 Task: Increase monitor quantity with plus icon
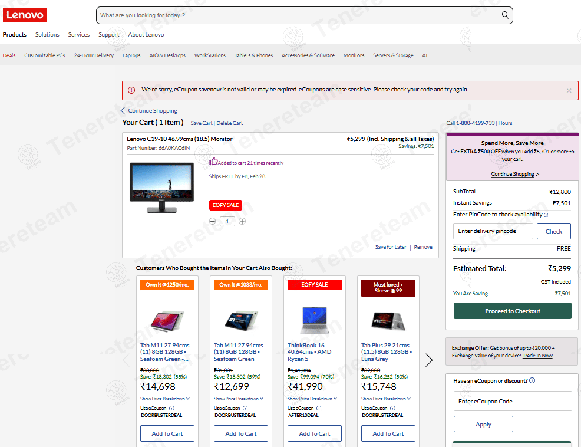click(x=242, y=222)
